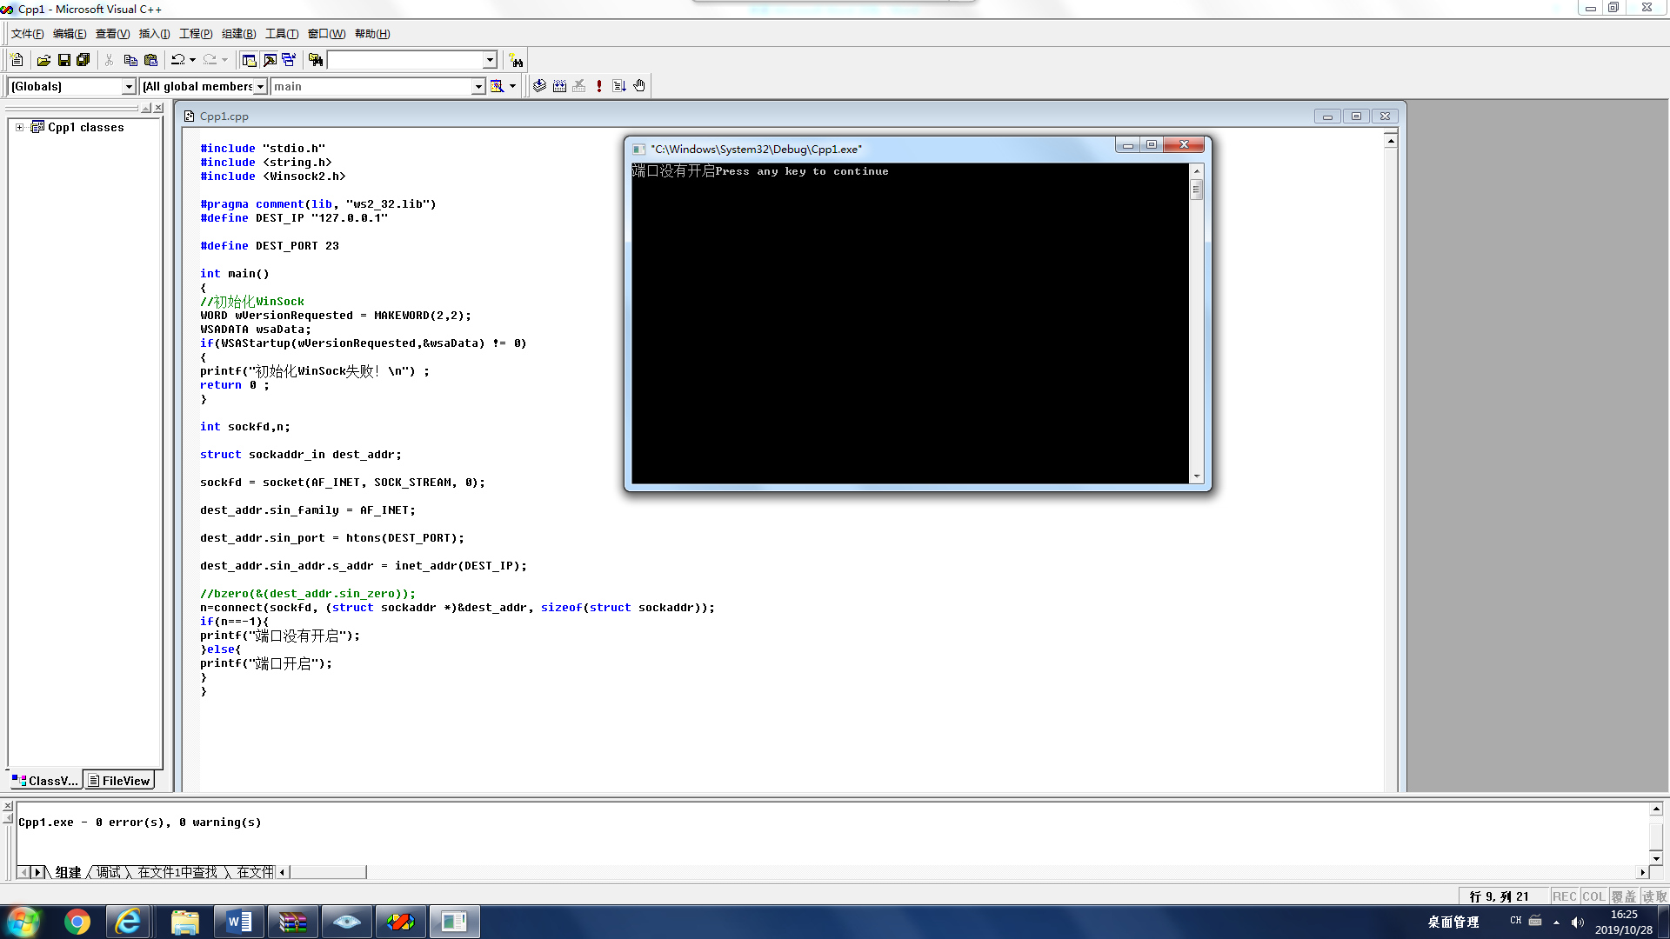Click the New Text File icon
The image size is (1670, 939).
click(17, 60)
